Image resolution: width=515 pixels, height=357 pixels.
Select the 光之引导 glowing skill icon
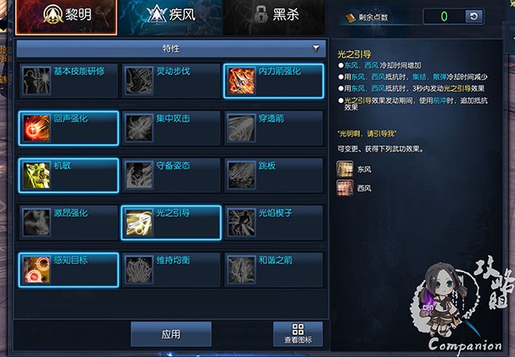tap(139, 222)
